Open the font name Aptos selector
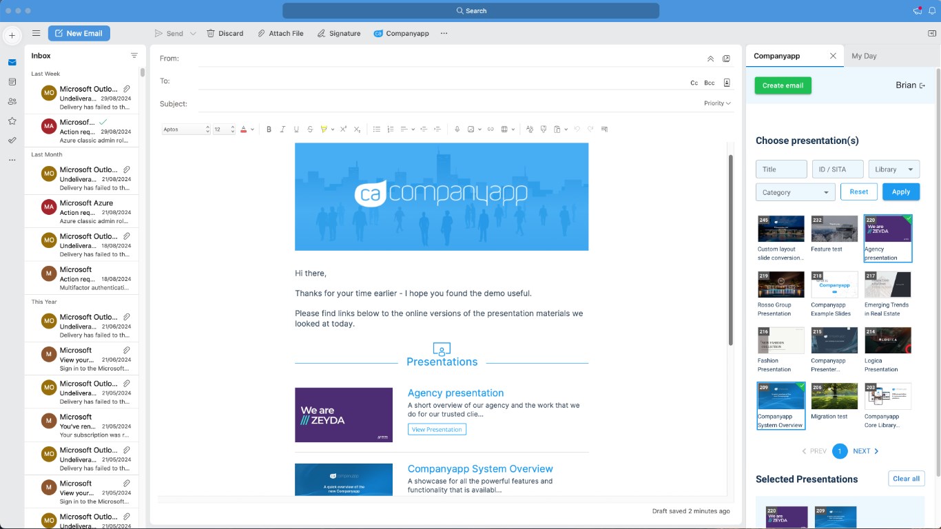 [x=186, y=129]
